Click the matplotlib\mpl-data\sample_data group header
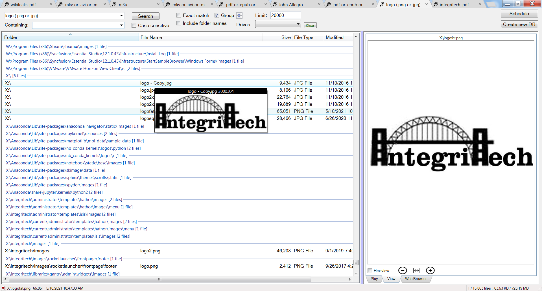The image size is (542, 291). (75, 141)
